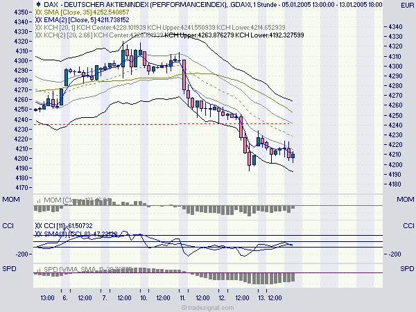Click the 13. date label on the time axis

(x=261, y=298)
